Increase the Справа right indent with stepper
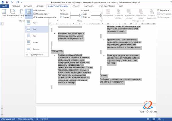The image size is (172, 121). coord(80,17)
